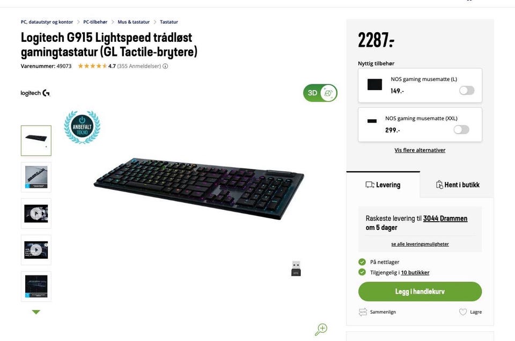Open the PC-tilbehør breadcrumb link

(95, 22)
